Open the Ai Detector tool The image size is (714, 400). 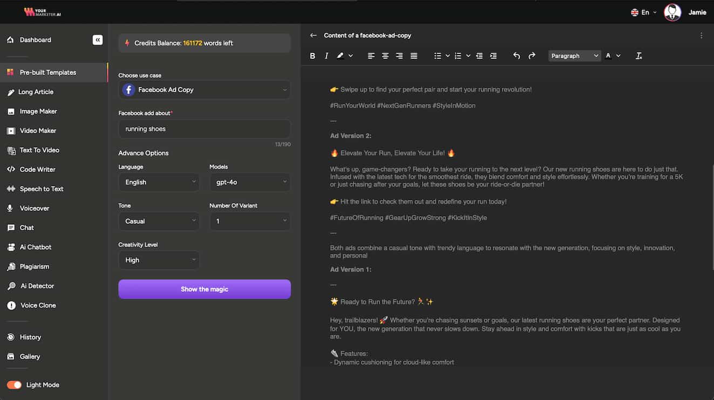[36, 286]
